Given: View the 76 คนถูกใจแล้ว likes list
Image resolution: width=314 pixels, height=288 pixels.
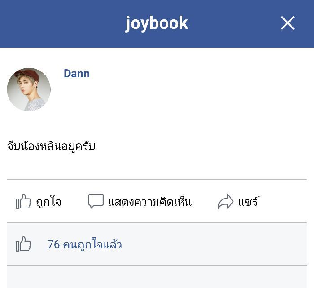Looking at the screenshot, I should click(84, 244).
